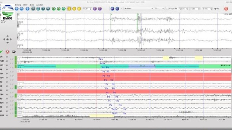Click the third teal round toolbar icon
This screenshot has width=232, height=130.
tap(43, 9)
